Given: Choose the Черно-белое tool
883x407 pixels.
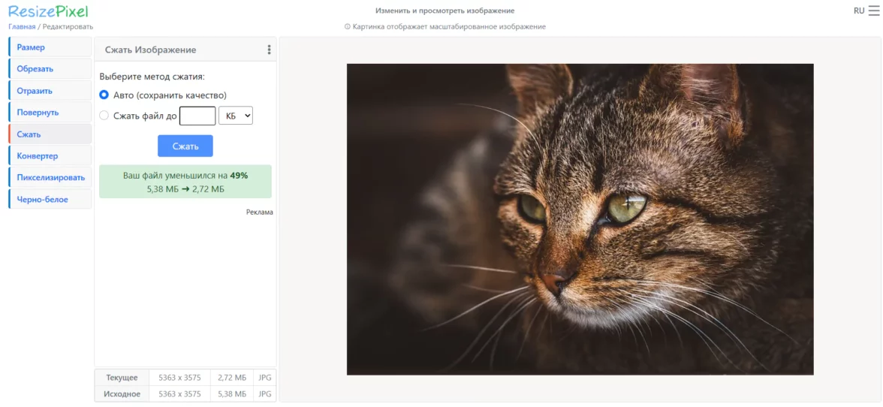Looking at the screenshot, I should pos(50,200).
